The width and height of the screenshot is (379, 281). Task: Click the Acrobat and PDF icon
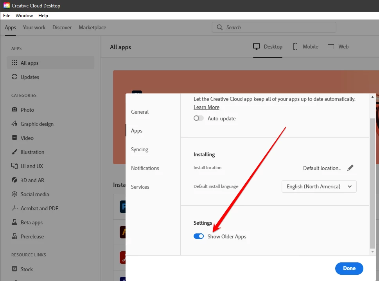14,208
